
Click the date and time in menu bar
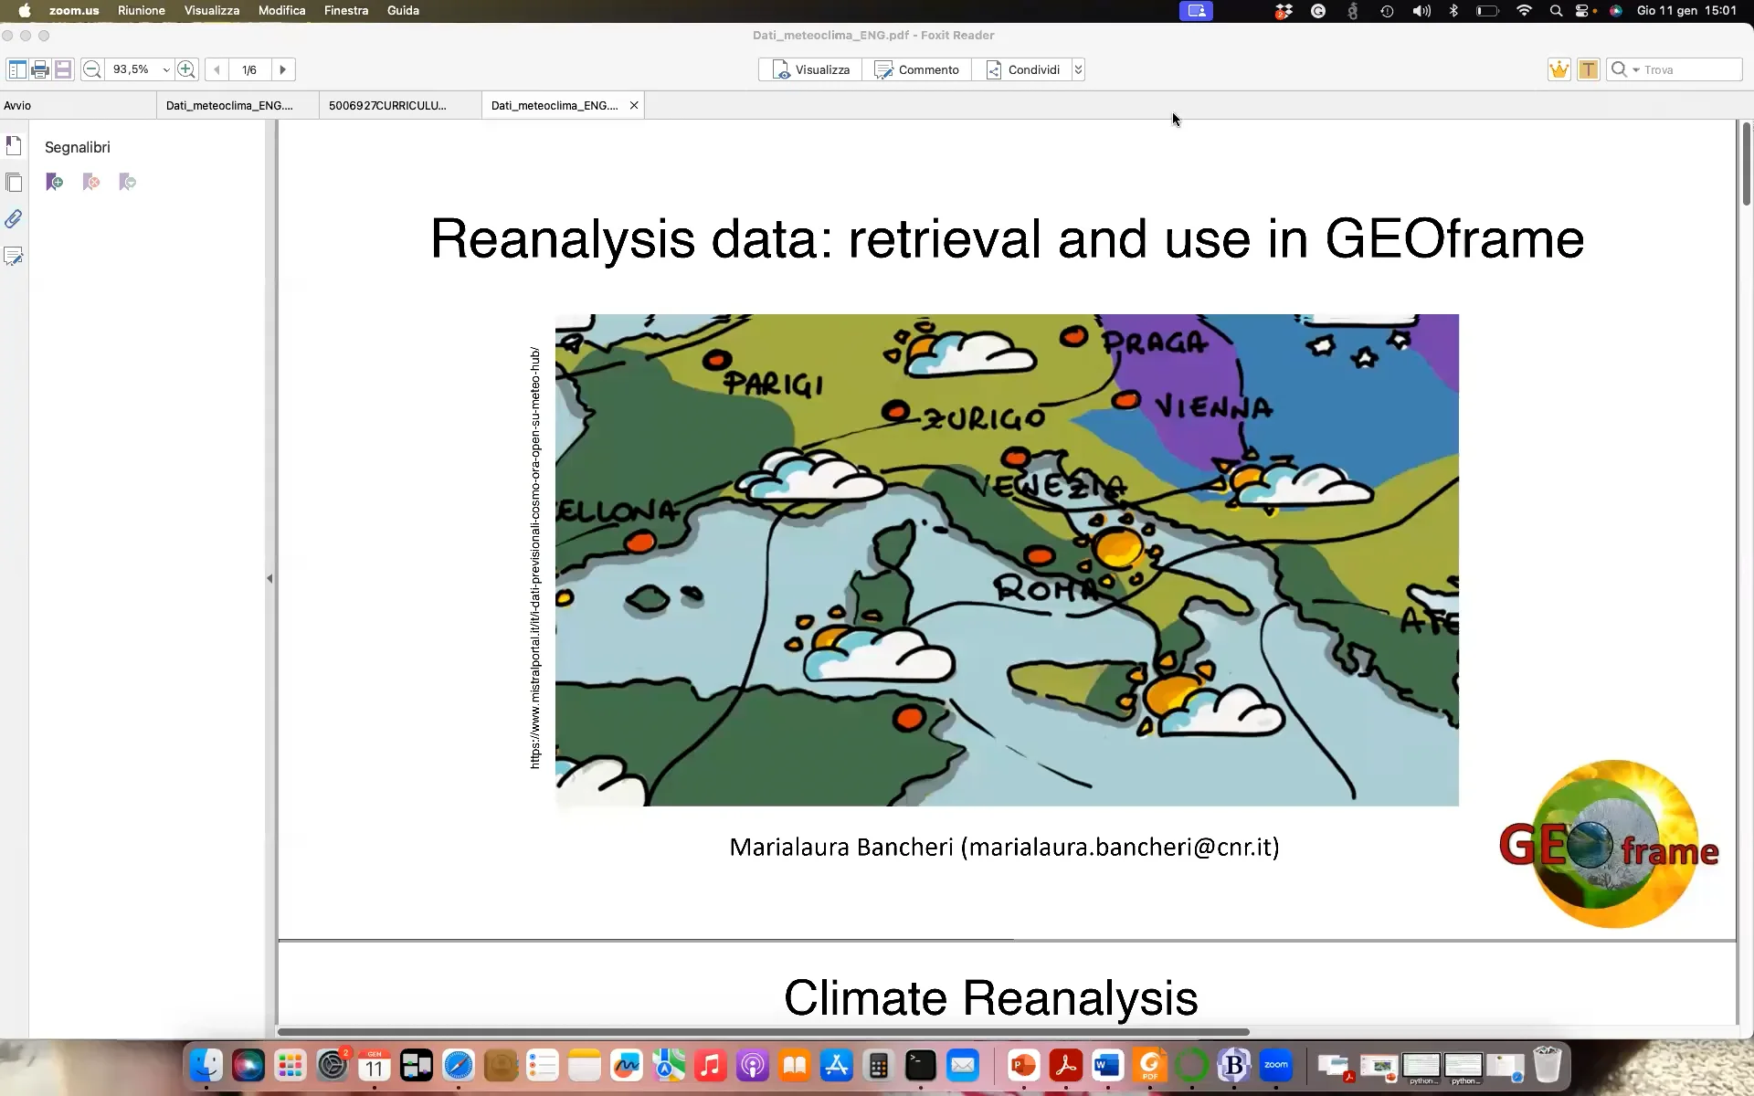[x=1686, y=11]
